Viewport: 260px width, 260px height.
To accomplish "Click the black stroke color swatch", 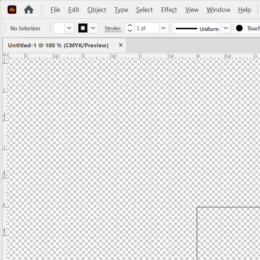I will (83, 28).
